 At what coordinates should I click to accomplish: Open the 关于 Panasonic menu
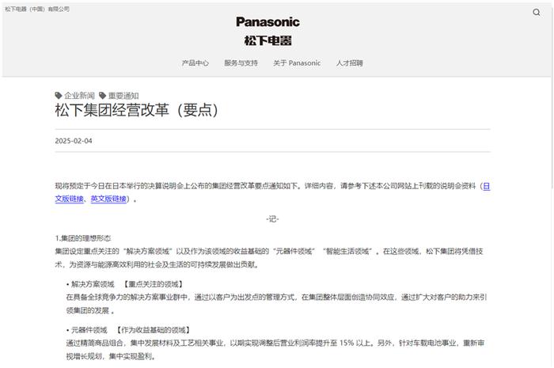coord(297,63)
